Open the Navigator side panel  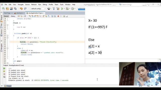(x=2, y=47)
